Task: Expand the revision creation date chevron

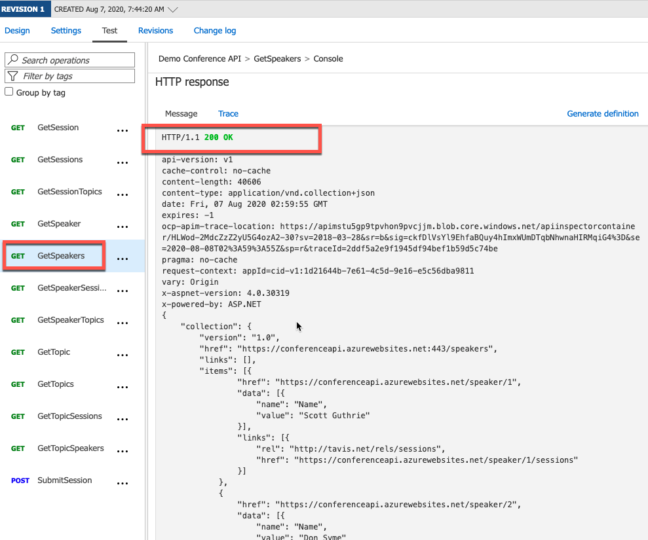Action: (x=172, y=9)
